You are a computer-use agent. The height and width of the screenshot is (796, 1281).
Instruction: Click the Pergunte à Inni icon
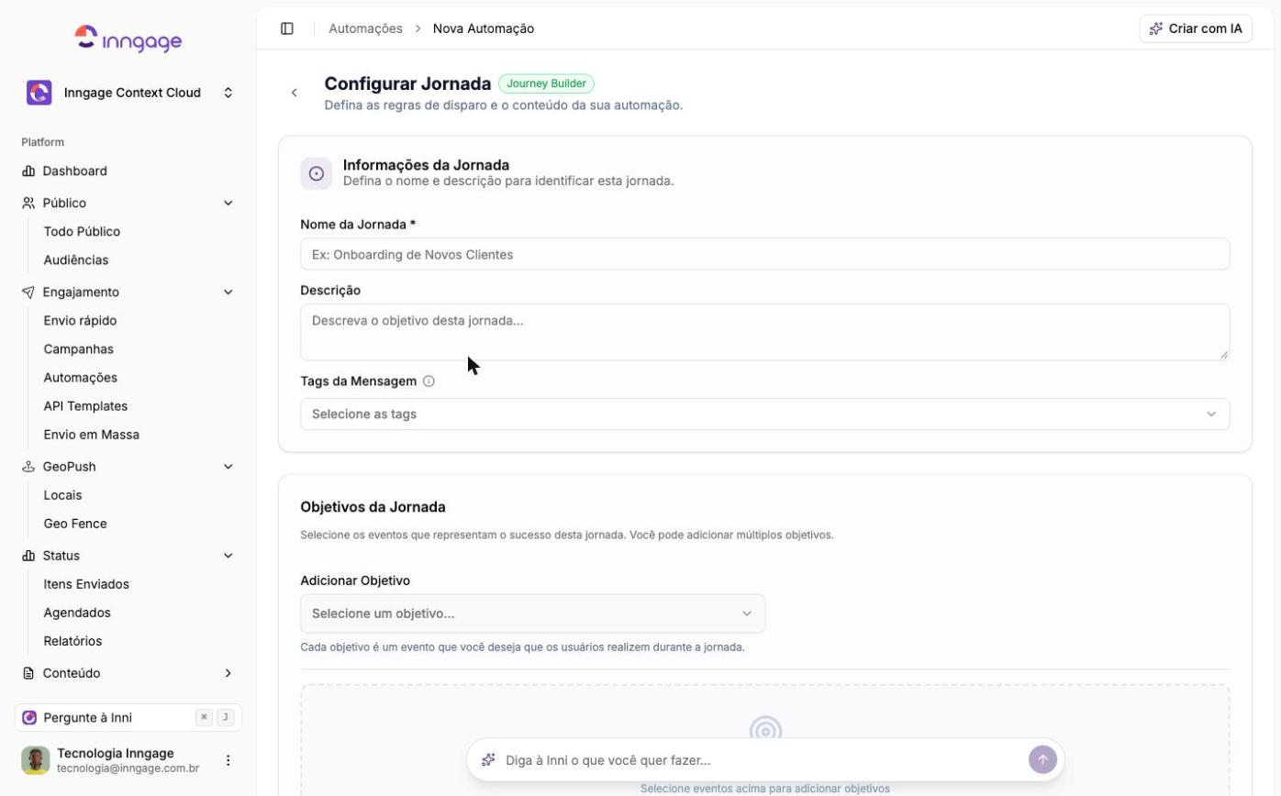pos(29,718)
